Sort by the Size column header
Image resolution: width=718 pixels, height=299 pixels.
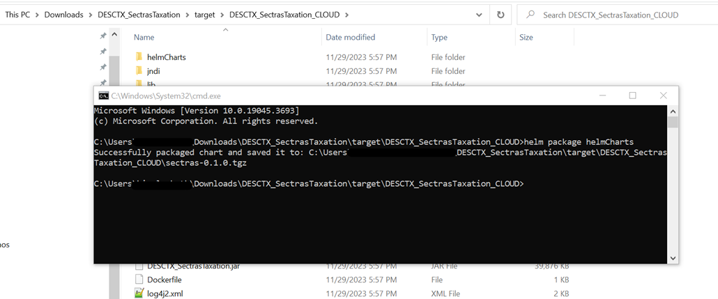tap(526, 37)
